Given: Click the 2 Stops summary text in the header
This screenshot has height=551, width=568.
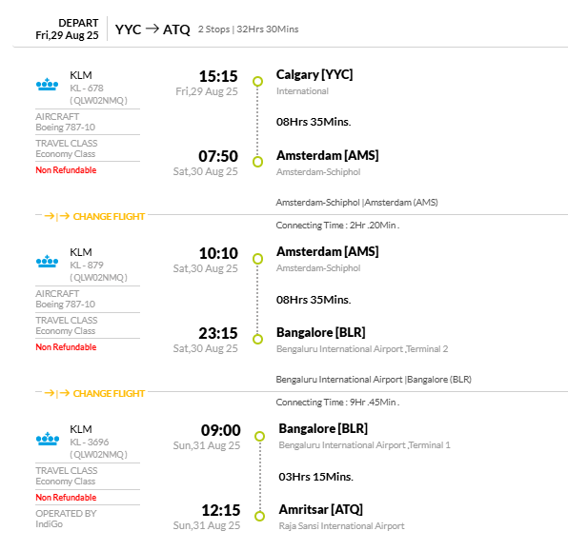Looking at the screenshot, I should pyautogui.click(x=213, y=29).
